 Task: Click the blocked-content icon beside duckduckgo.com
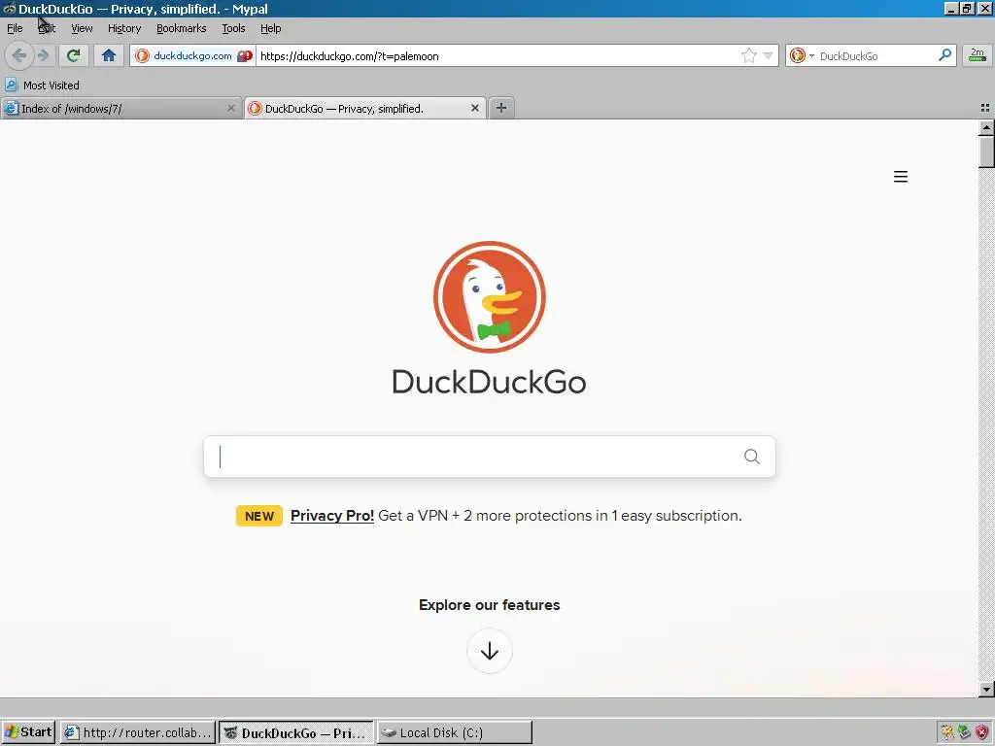tap(245, 55)
